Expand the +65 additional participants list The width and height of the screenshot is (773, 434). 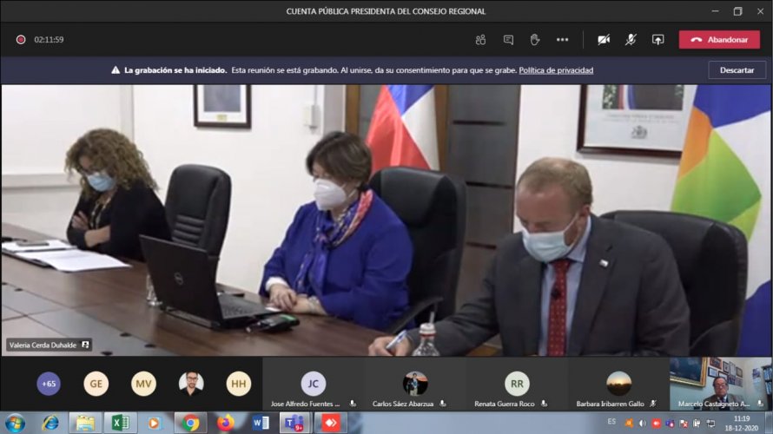(49, 384)
